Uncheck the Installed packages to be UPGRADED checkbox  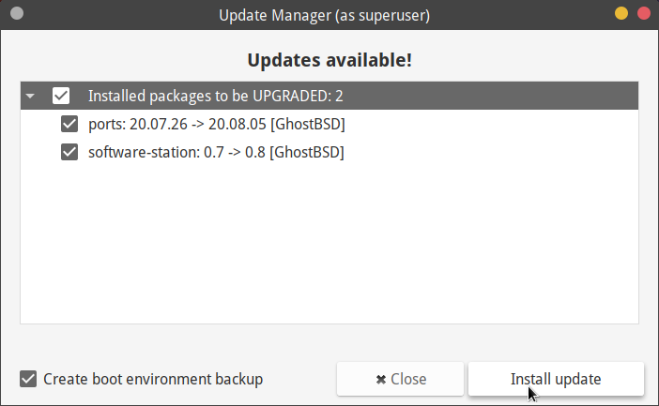click(61, 96)
